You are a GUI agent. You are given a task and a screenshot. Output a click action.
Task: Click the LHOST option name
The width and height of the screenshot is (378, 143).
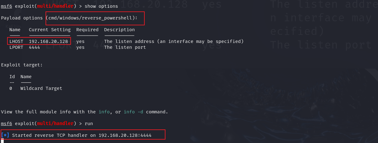(16, 41)
